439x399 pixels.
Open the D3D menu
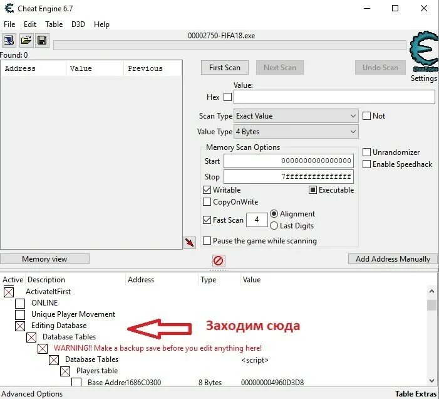(78, 24)
